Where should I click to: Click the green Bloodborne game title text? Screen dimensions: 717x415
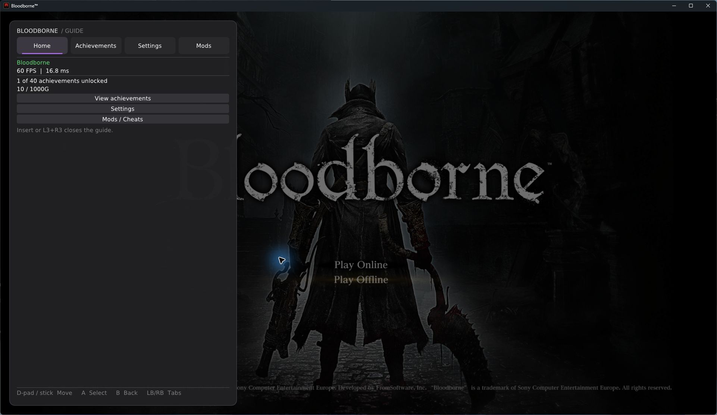pos(33,62)
